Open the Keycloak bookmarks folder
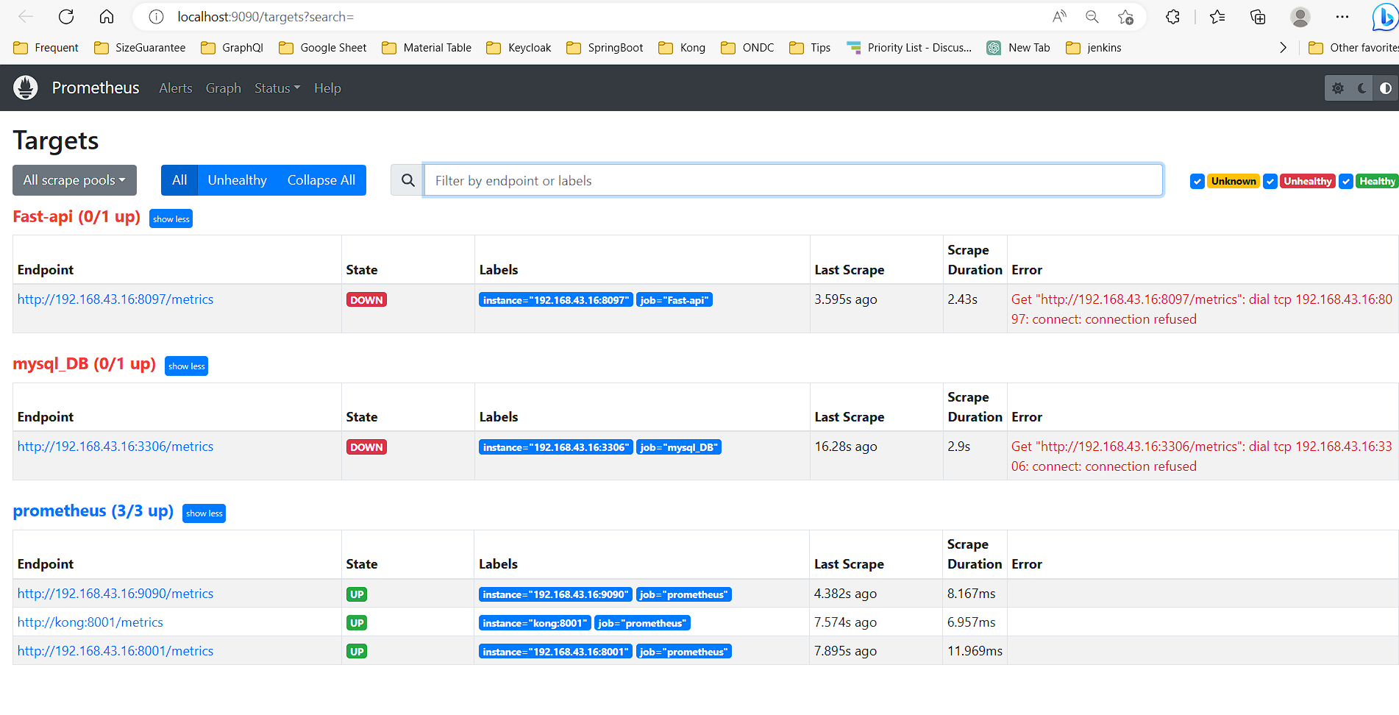This screenshot has height=715, width=1399. click(x=519, y=48)
